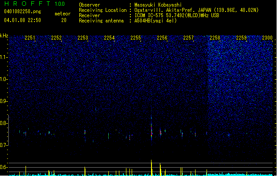
Task: Click the HROFFT program title
Action: pos(27,4)
